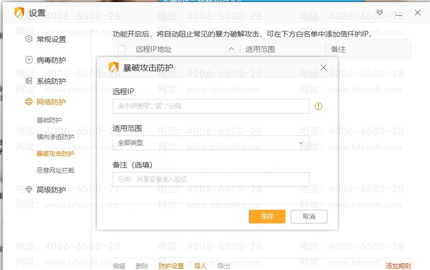Viewport: 430px width, 270px height.
Task: Select 暴破攻击防护 sub-item
Action: [56, 153]
